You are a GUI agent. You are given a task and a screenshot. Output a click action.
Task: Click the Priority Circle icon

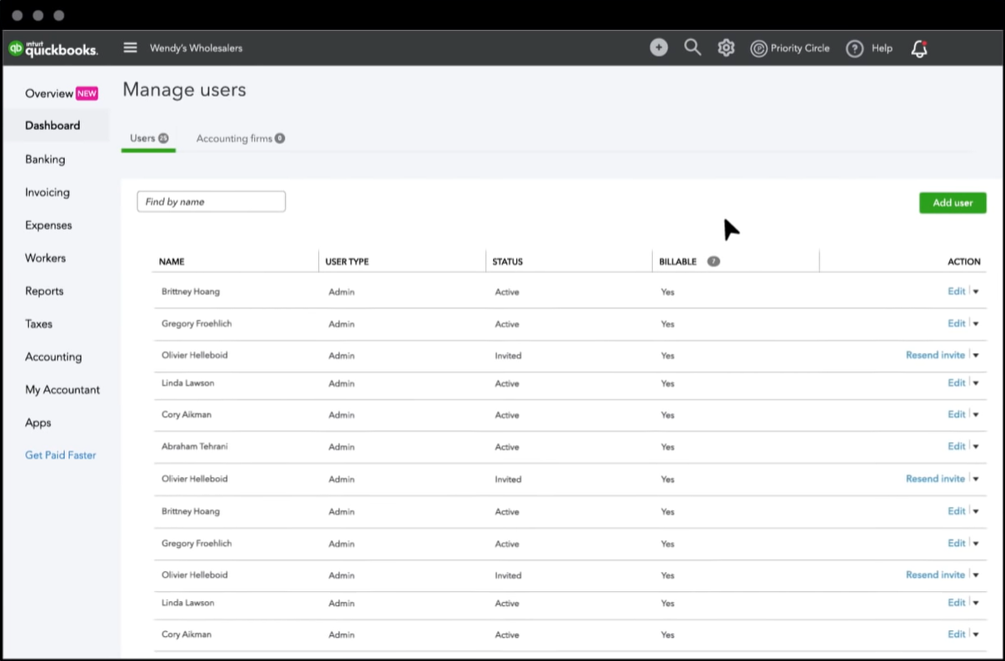point(759,49)
